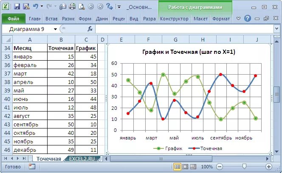Screen dimensions: 282x173
Task: Zoom out with the minus button
Action: tap(220, 167)
